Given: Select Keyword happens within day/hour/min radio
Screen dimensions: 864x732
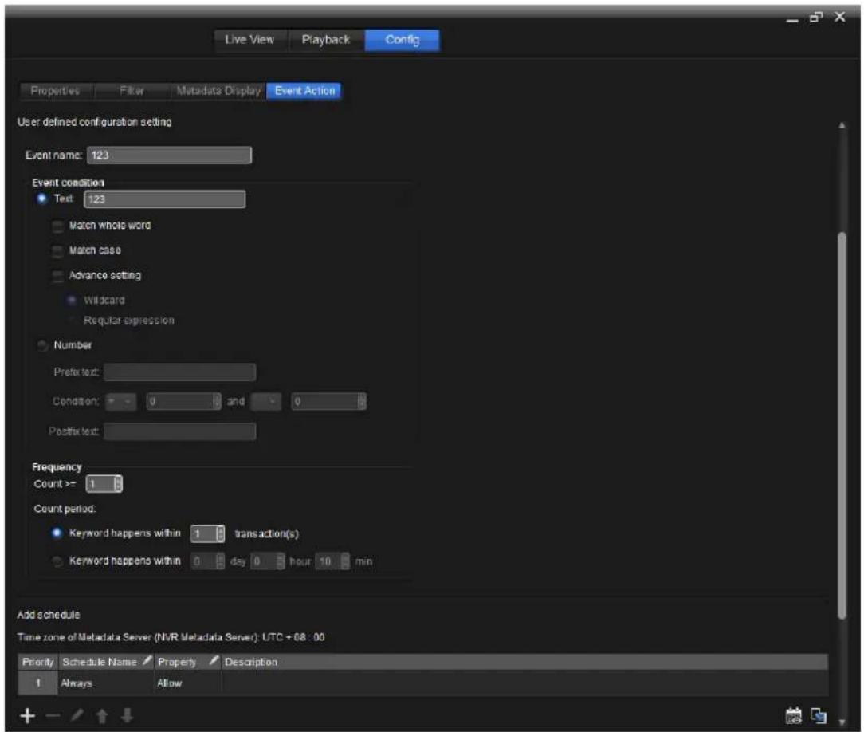Looking at the screenshot, I should (57, 561).
